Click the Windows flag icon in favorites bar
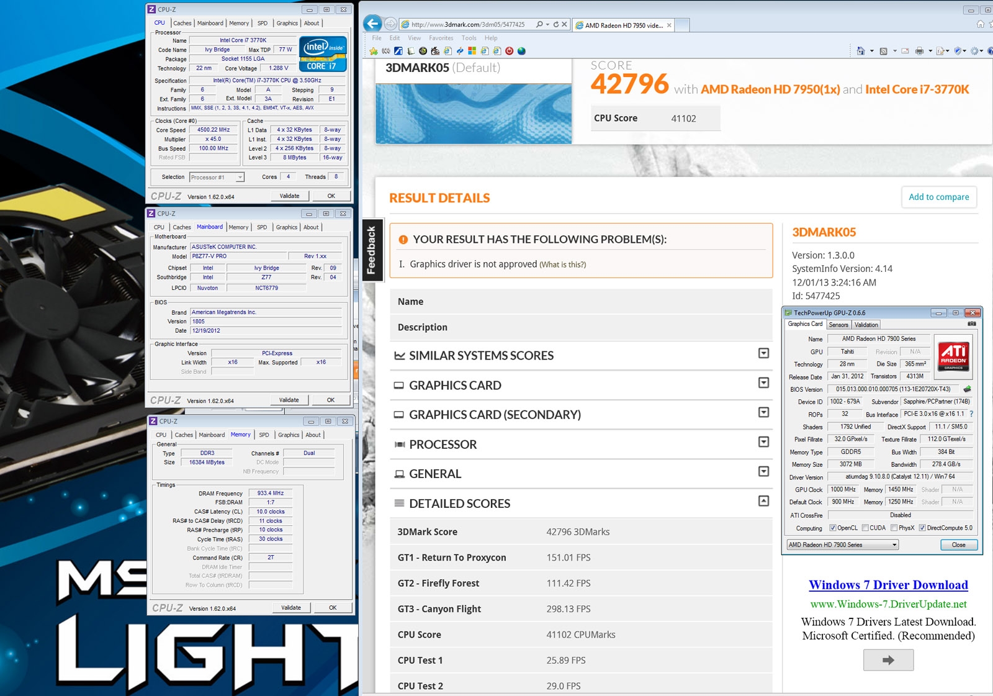The image size is (993, 696). 472,51
